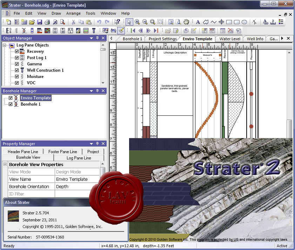
Task: Switch to the Borehole 1 tab
Action: (x=132, y=39)
